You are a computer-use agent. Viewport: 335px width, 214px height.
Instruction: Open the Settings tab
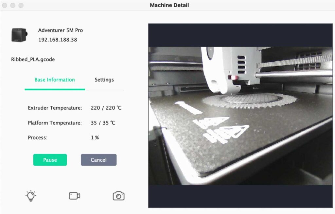104,80
